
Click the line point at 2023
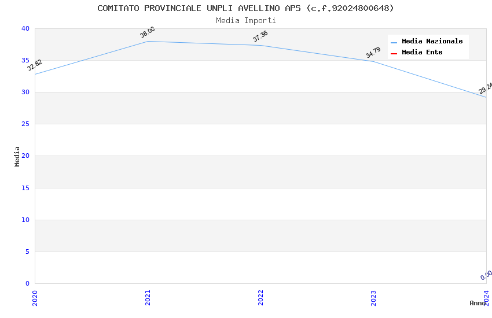click(373, 62)
